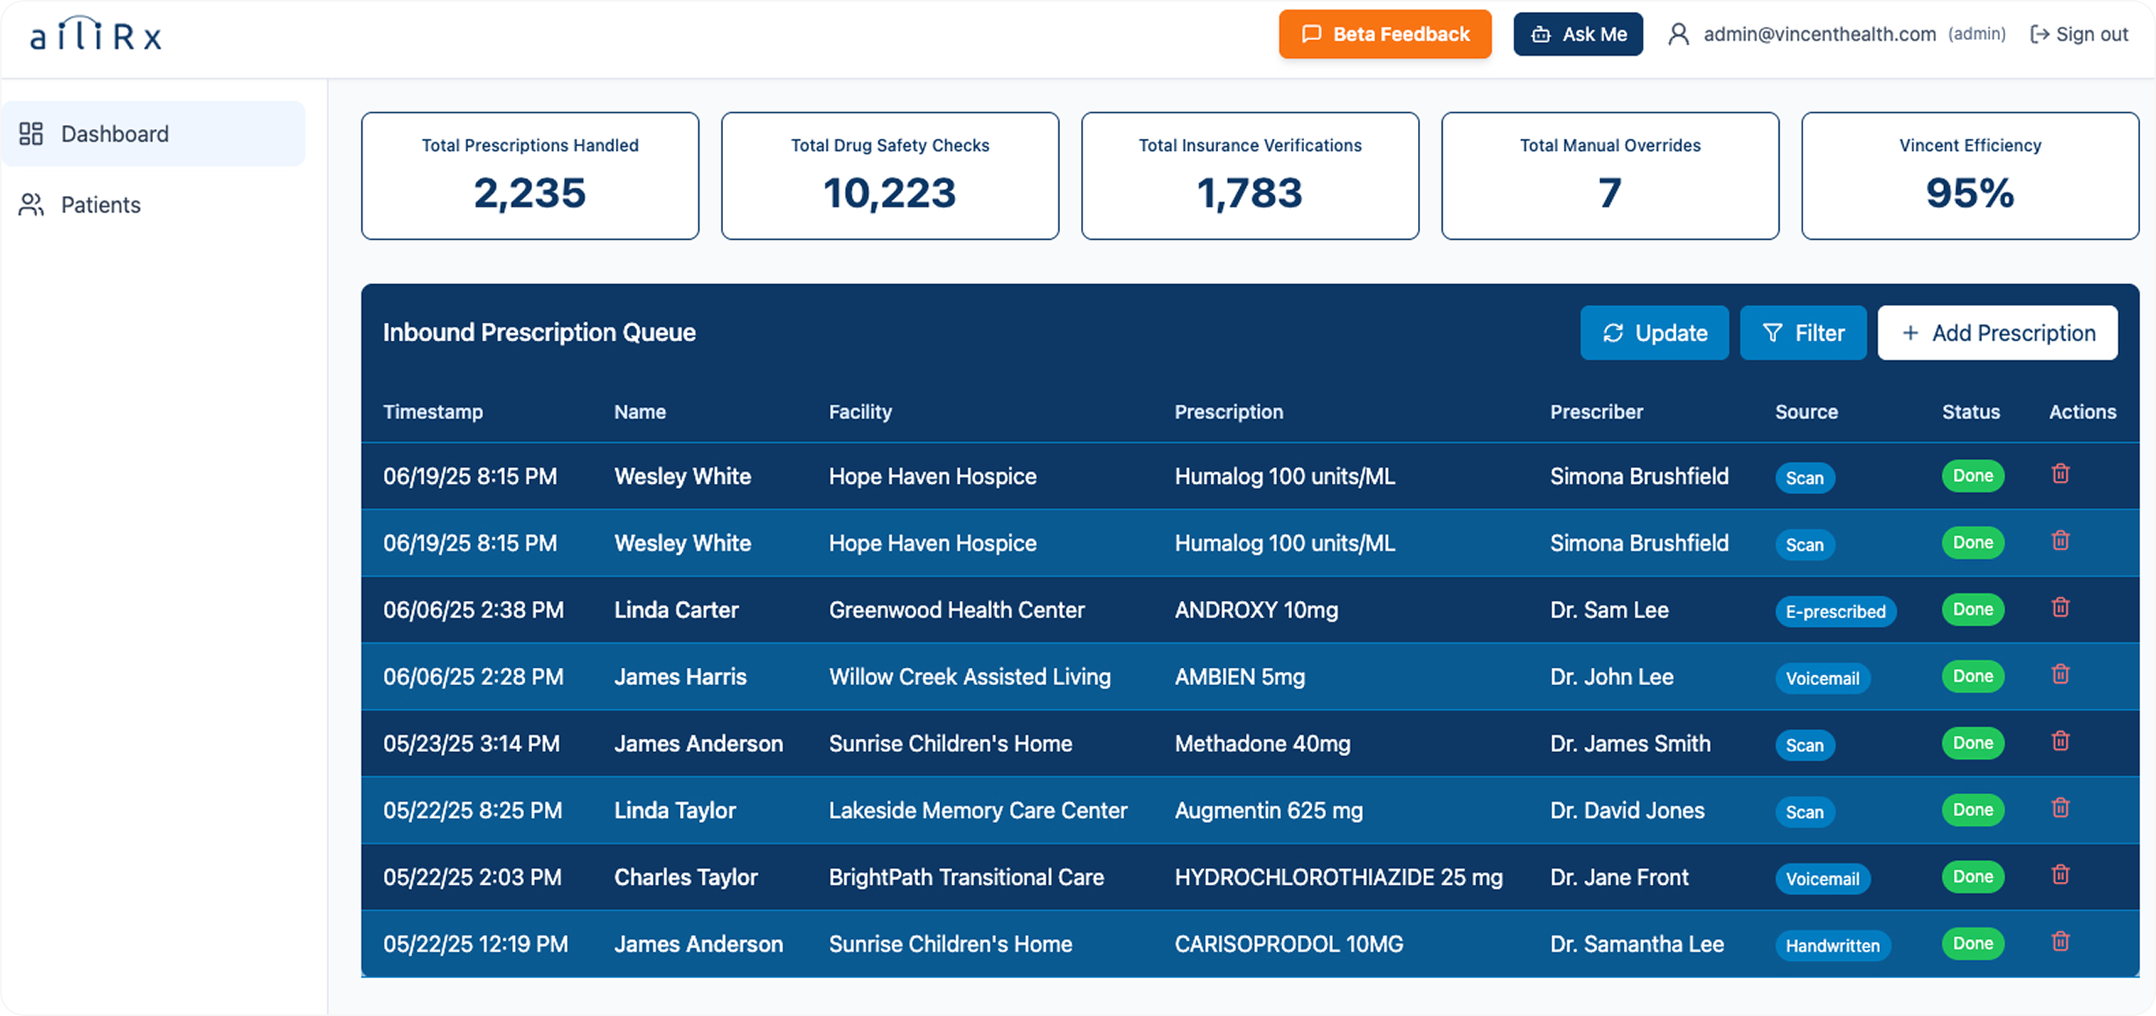Click the Add Prescription button

click(1998, 332)
